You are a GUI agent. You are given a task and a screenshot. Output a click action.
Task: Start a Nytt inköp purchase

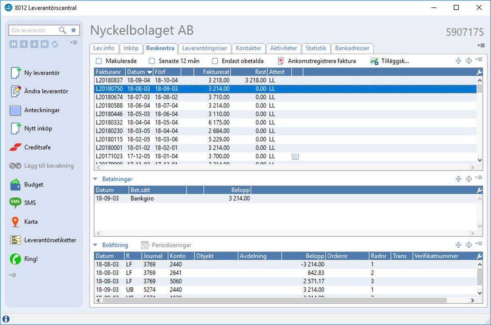pos(31,128)
